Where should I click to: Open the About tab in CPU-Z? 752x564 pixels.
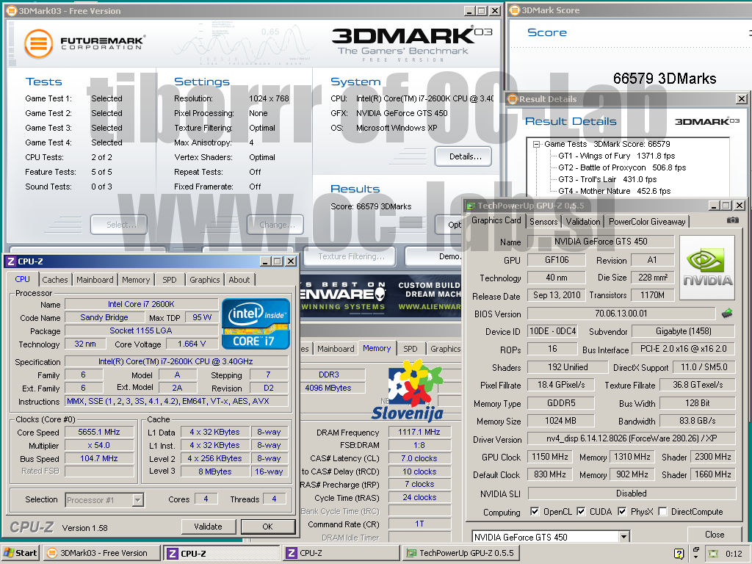pyautogui.click(x=239, y=280)
